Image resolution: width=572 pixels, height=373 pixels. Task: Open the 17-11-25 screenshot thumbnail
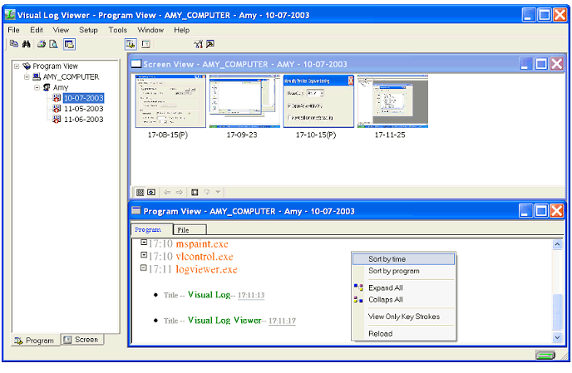pos(392,101)
